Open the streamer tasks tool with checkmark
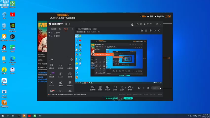 click(x=70, y=66)
